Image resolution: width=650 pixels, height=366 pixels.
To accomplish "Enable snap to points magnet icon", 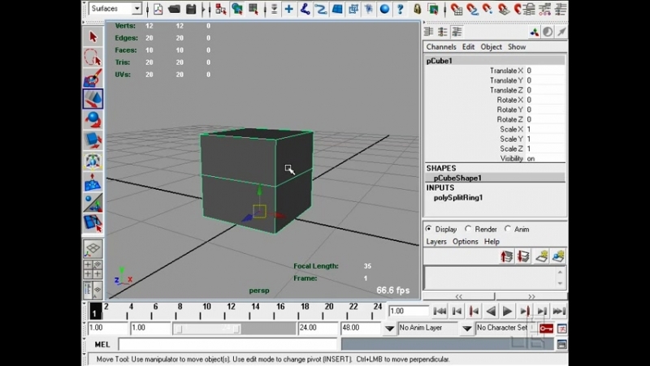I will click(488, 9).
